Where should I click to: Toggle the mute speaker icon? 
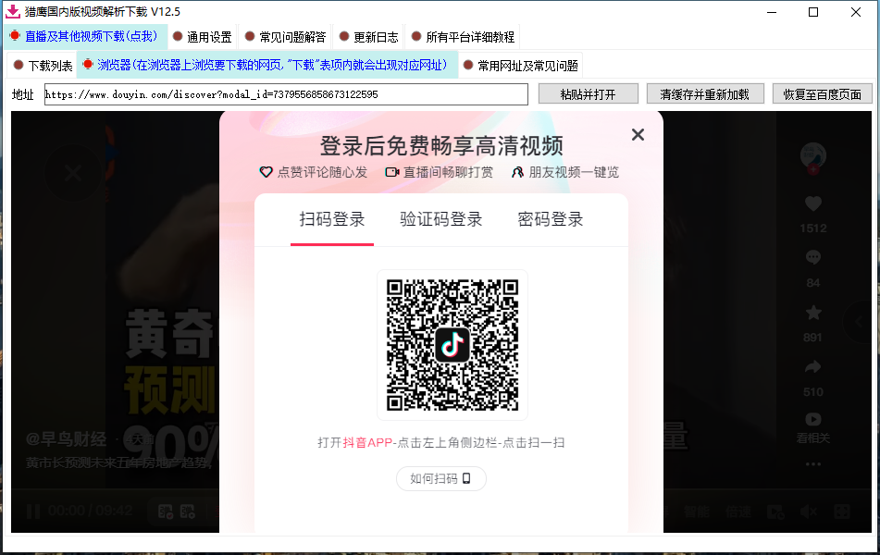coord(809,512)
